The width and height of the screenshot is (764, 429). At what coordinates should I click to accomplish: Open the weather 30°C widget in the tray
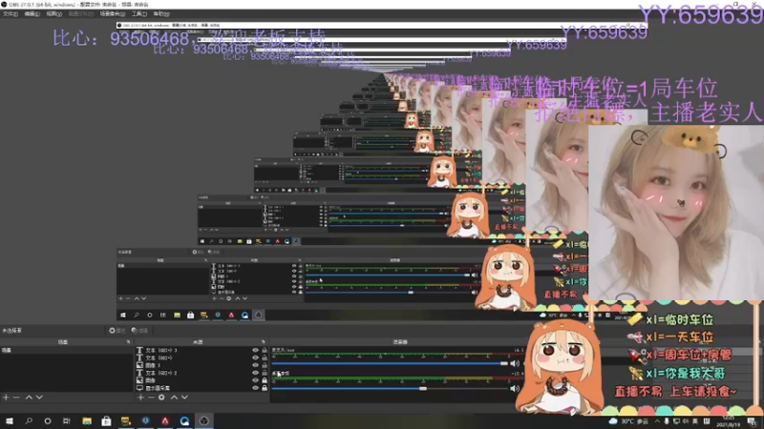[x=628, y=421]
